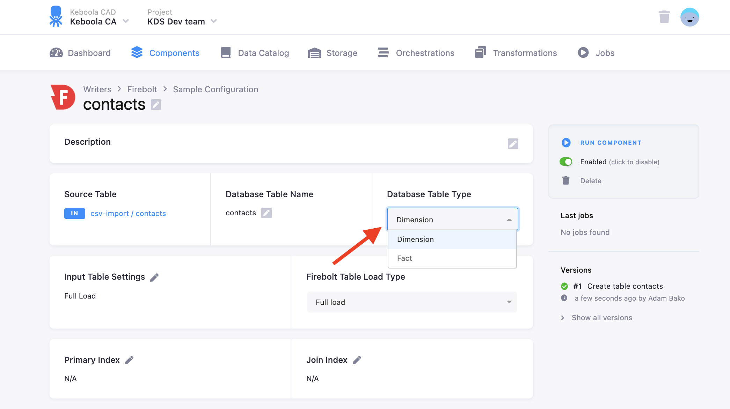Edit the Primary Index pencil icon

point(129,360)
